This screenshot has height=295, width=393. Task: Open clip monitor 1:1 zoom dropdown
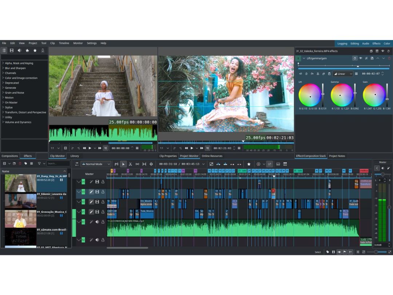[56, 148]
